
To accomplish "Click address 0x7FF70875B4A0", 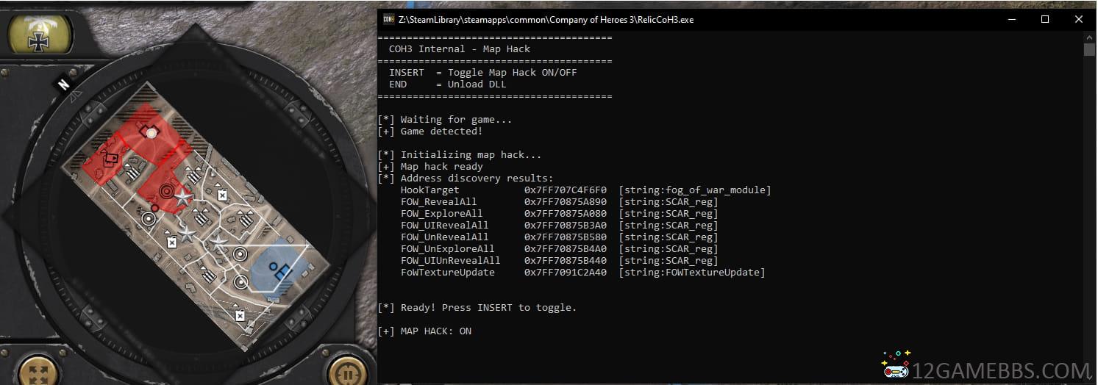I will [x=566, y=249].
